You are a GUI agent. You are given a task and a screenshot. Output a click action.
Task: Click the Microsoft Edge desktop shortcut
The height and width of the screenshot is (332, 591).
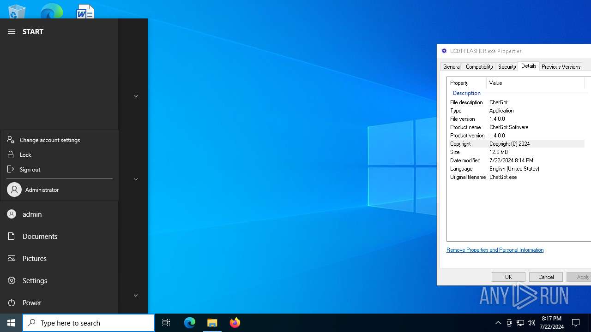coord(51,12)
